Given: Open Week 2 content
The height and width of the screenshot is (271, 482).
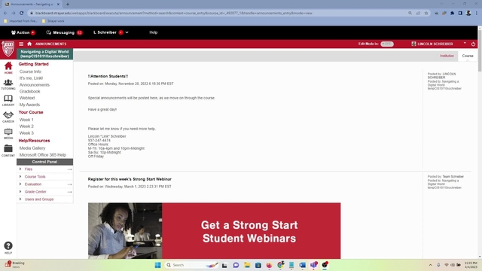Looking at the screenshot, I should click(x=26, y=126).
